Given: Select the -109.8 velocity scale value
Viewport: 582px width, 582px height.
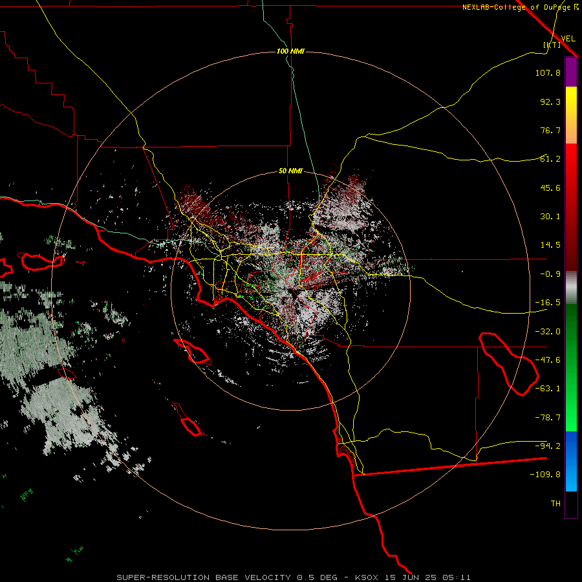Looking at the screenshot, I should click(x=545, y=475).
